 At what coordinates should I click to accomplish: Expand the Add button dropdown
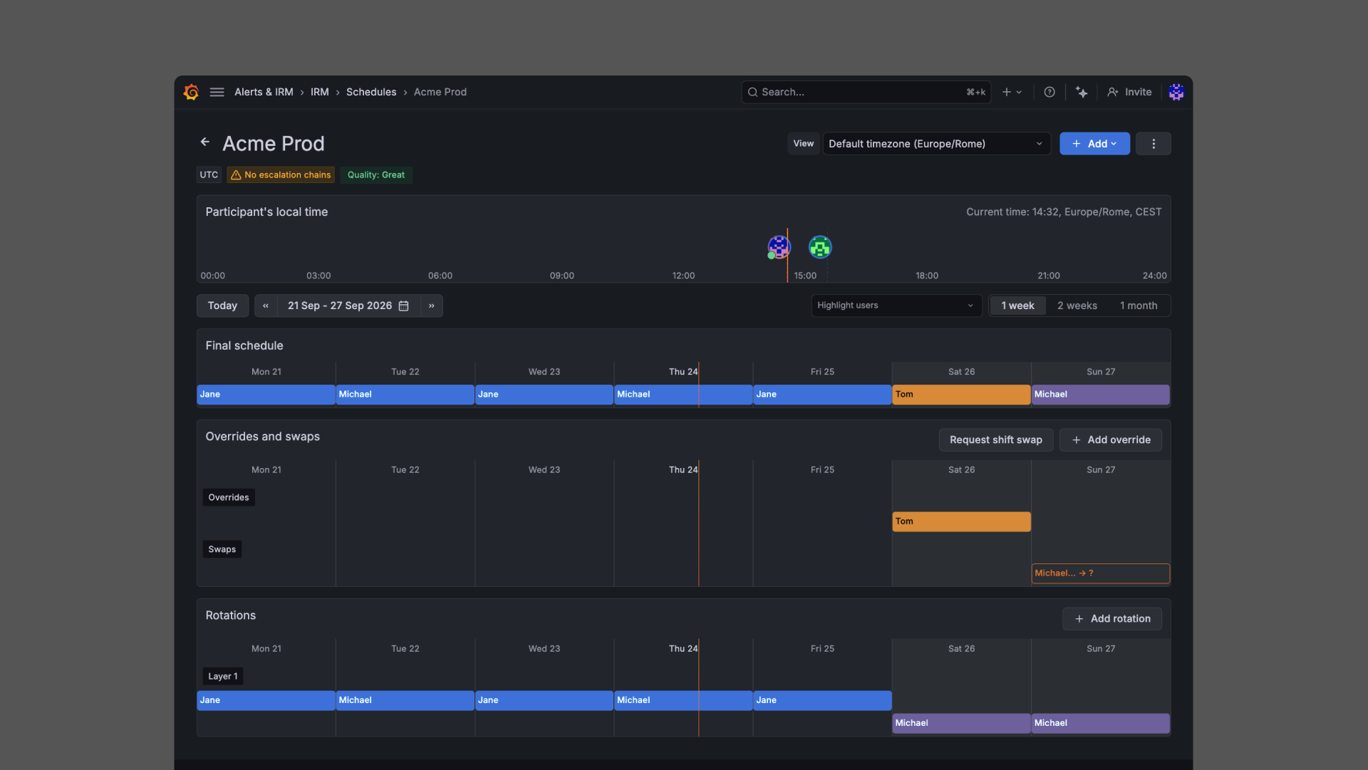pos(1094,143)
